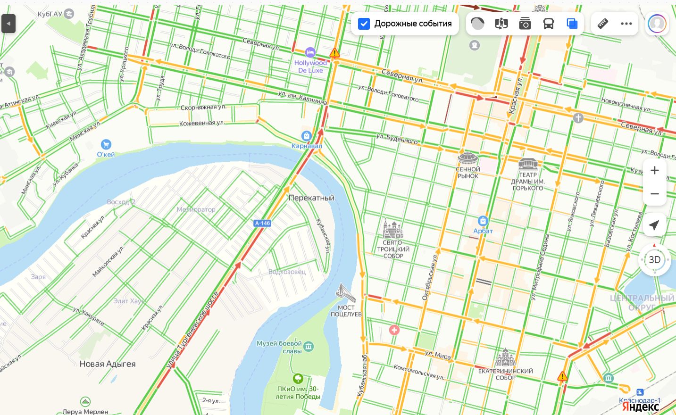Click the Сенной рынок landmark
676x415 pixels.
(468, 158)
